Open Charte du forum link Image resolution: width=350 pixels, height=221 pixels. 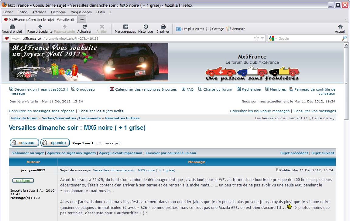(x=218, y=89)
